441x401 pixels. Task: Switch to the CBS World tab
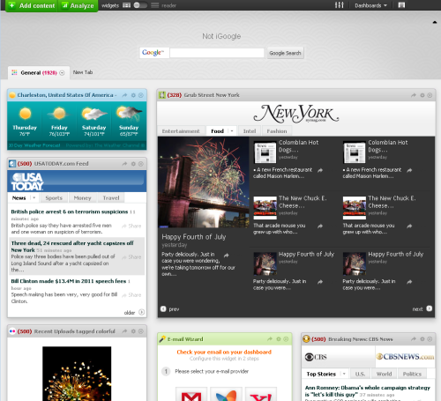pyautogui.click(x=384, y=374)
